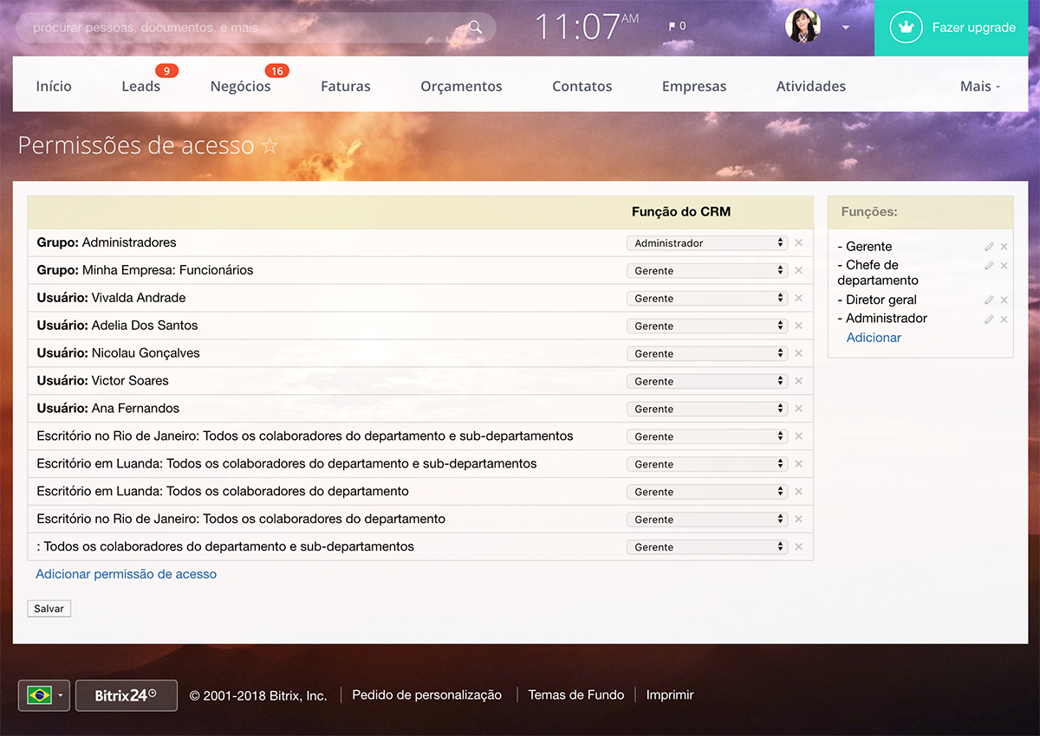1040x736 pixels.
Task: Switch to the Negócios tab
Action: pos(240,87)
